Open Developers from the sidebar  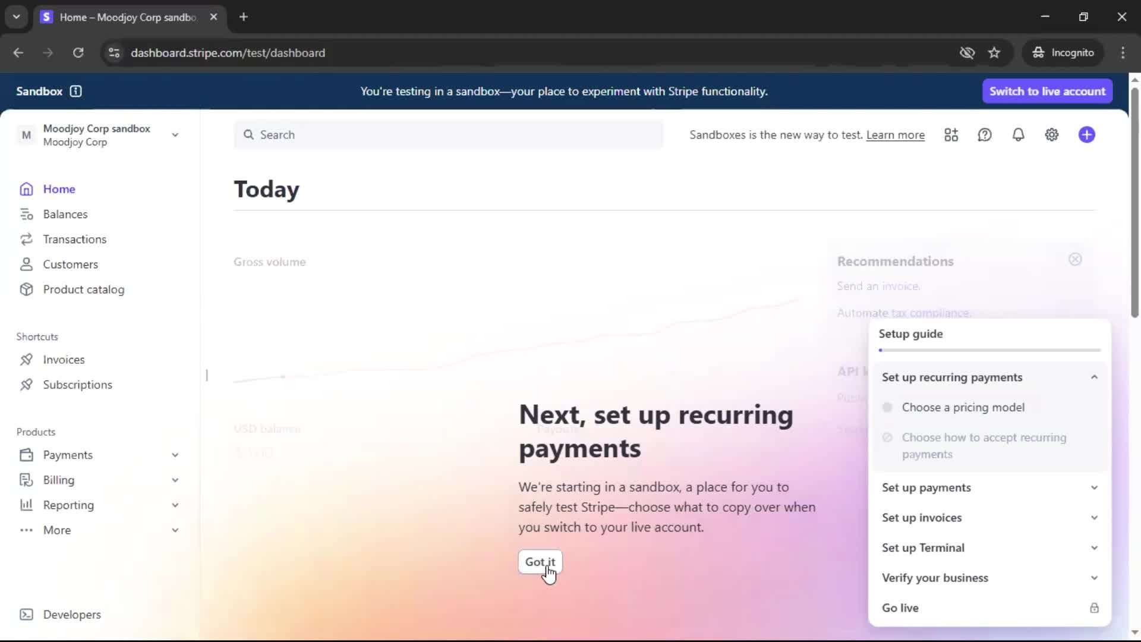(x=71, y=614)
